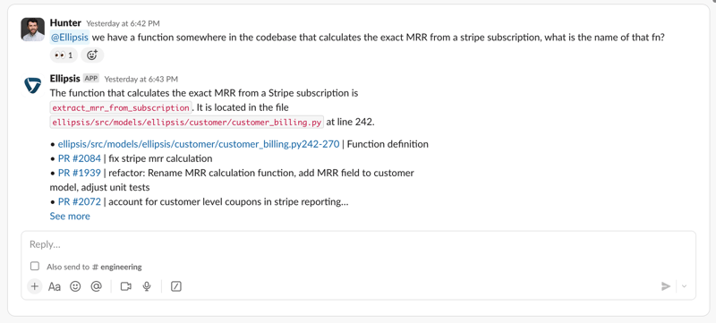Click the video clip record icon
This screenshot has width=716, height=323.
pyautogui.click(x=125, y=286)
